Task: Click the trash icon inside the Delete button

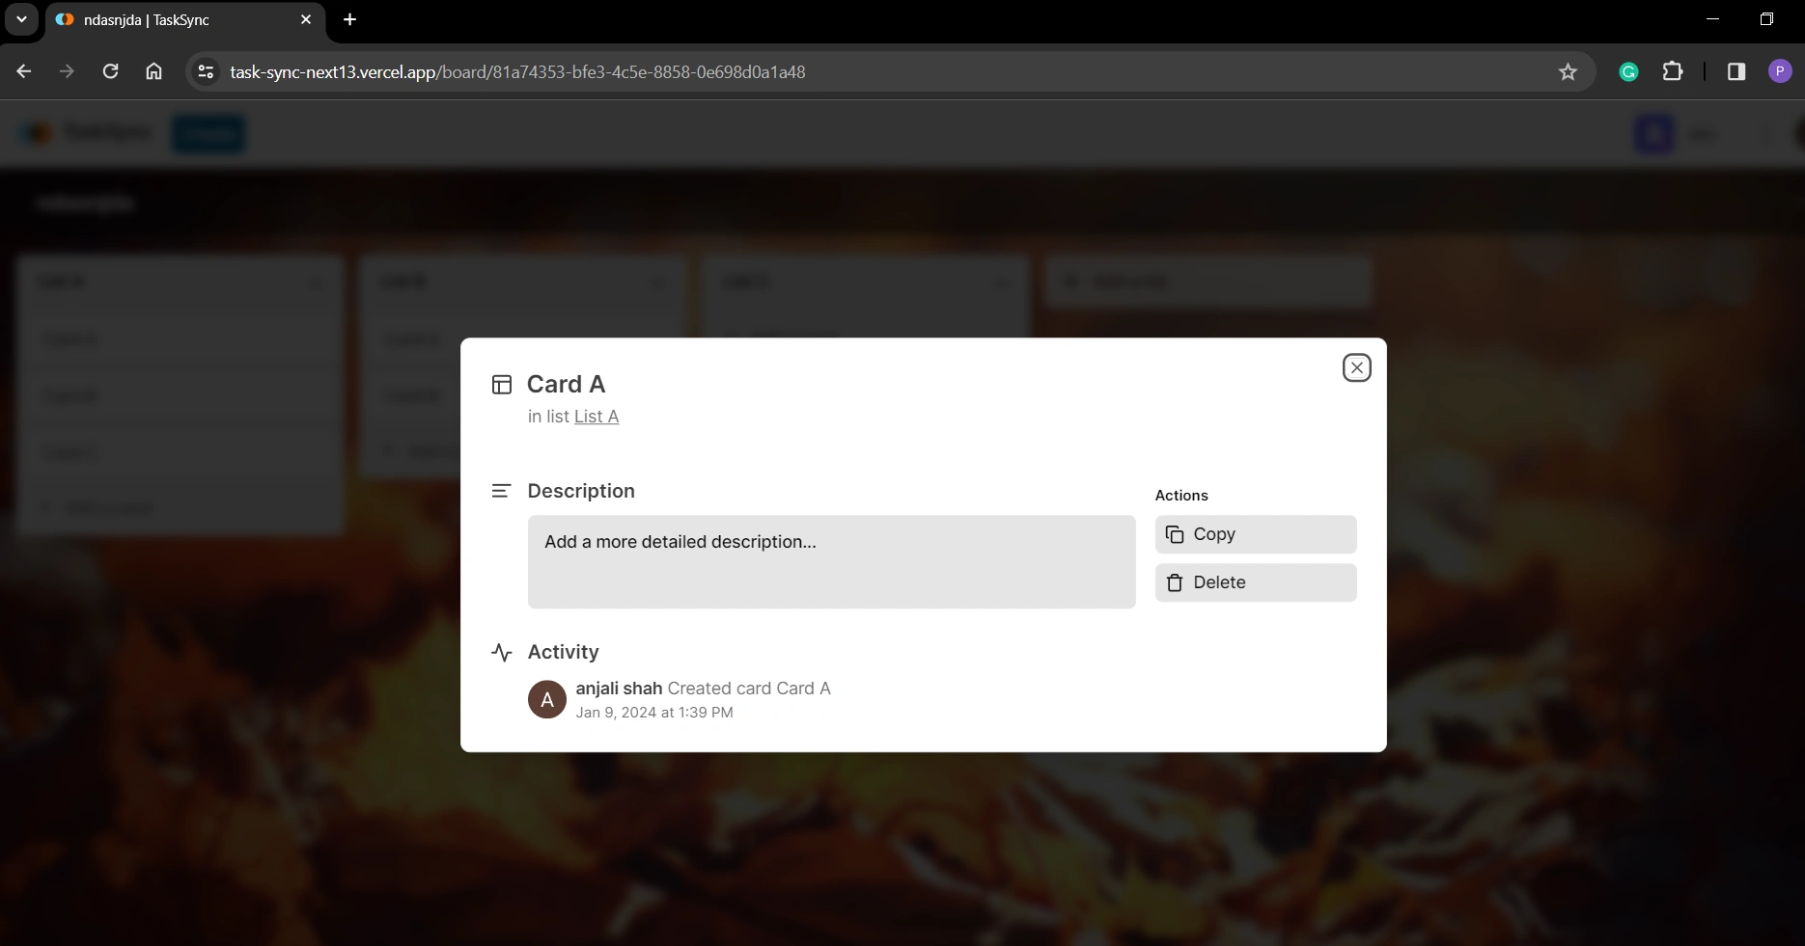Action: 1175,583
